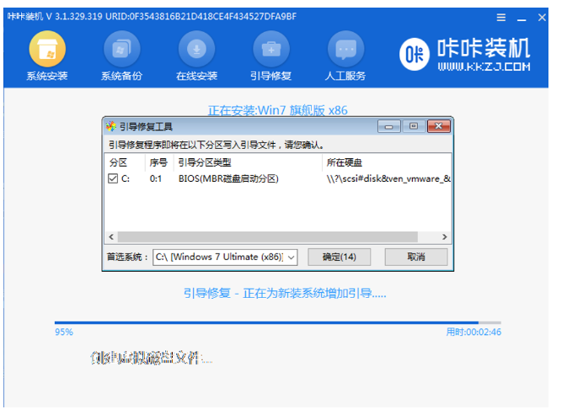Close the 咔咔装机 main window
The width and height of the screenshot is (567, 420).
[542, 17]
